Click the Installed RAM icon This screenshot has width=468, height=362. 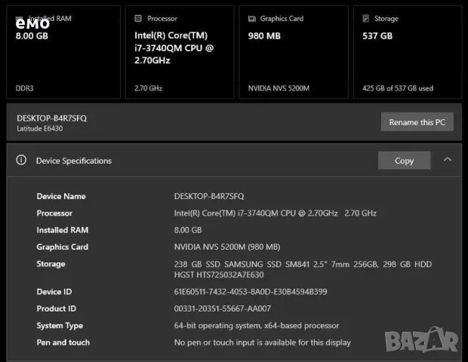[19, 19]
